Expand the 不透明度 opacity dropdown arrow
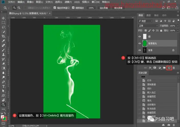This screenshot has height=127, width=180. [178, 26]
